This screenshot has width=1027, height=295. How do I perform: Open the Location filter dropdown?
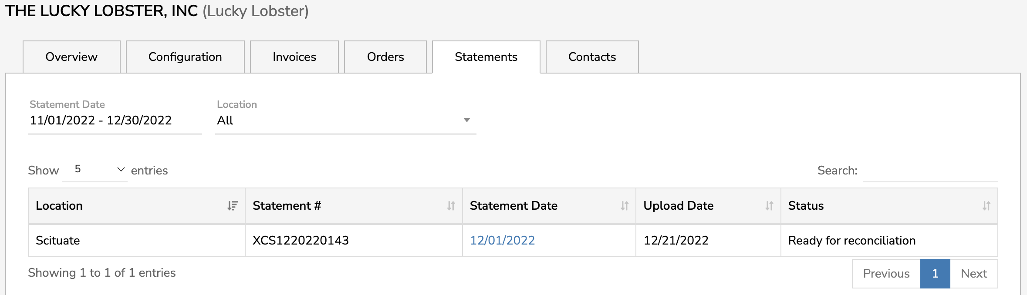[466, 120]
